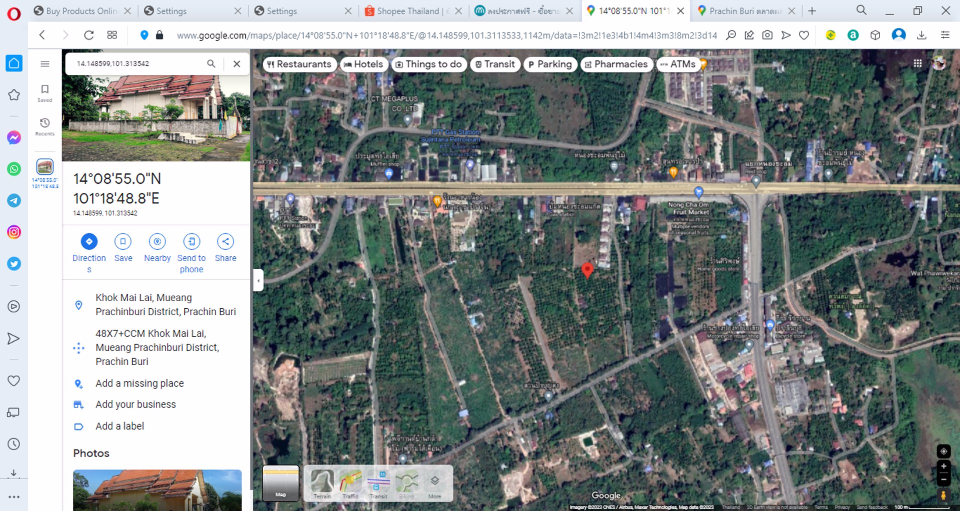Open Nearby search
Viewport: 960px width, 511px height.
[157, 242]
